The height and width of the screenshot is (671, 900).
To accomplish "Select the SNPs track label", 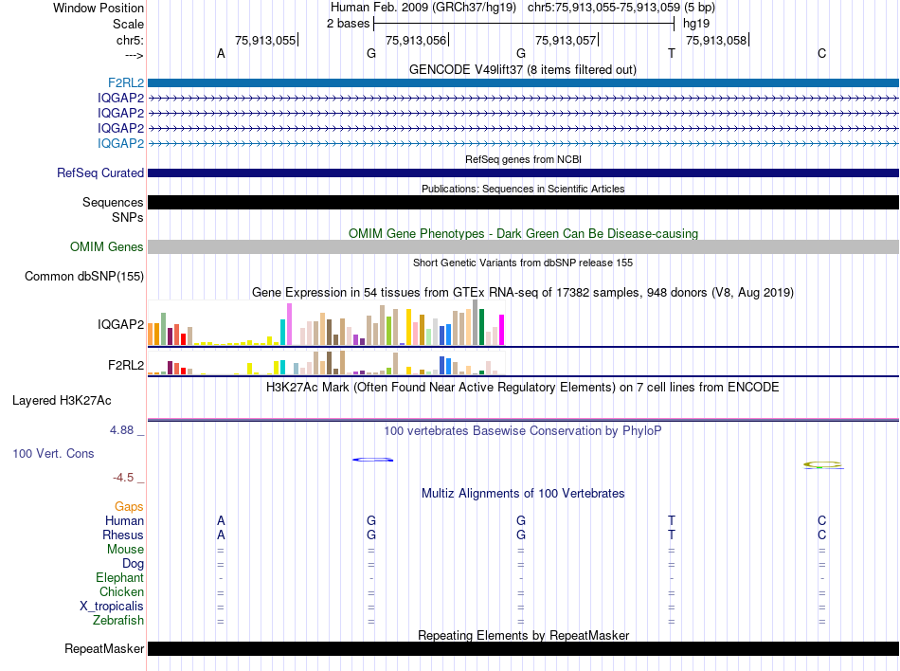I will click(128, 218).
